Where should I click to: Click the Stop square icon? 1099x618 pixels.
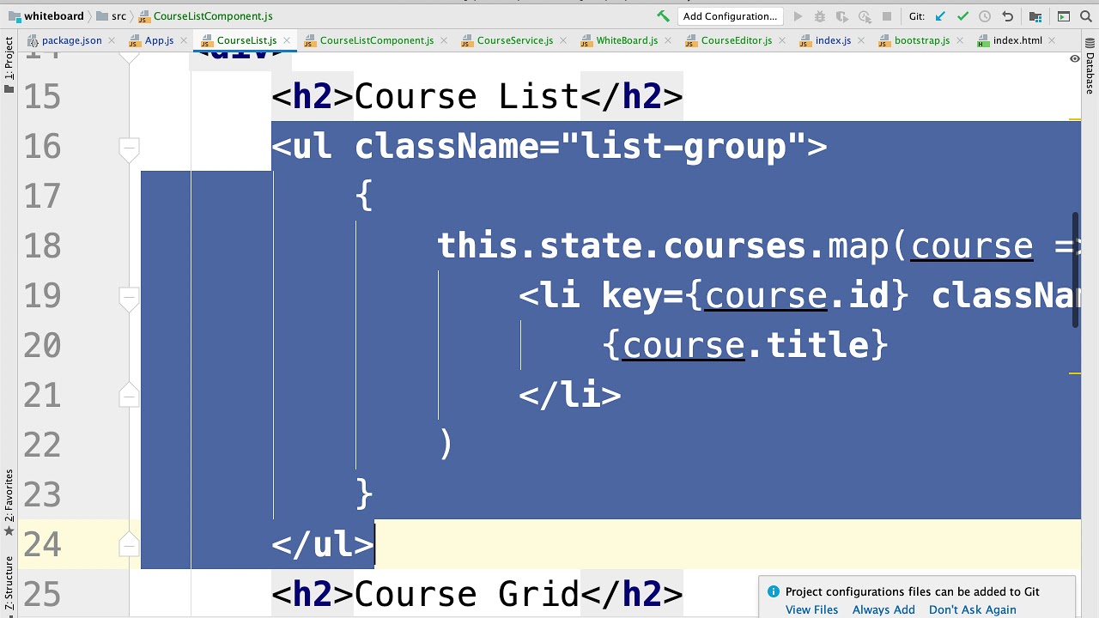(x=887, y=16)
